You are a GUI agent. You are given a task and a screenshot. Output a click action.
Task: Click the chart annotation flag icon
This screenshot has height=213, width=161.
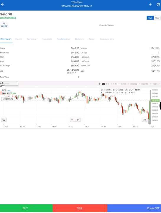(x=103, y=84)
